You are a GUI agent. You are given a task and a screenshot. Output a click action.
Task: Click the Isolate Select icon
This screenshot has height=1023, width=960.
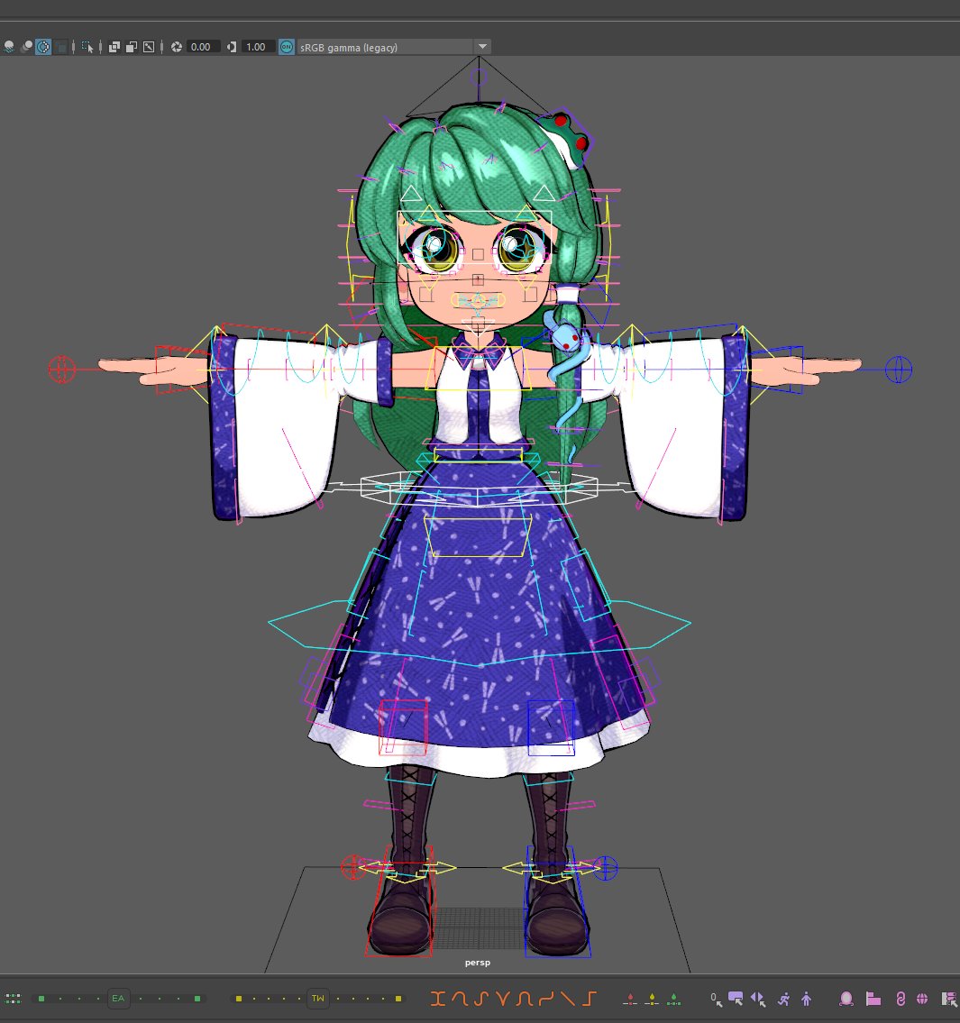pyautogui.click(x=87, y=47)
